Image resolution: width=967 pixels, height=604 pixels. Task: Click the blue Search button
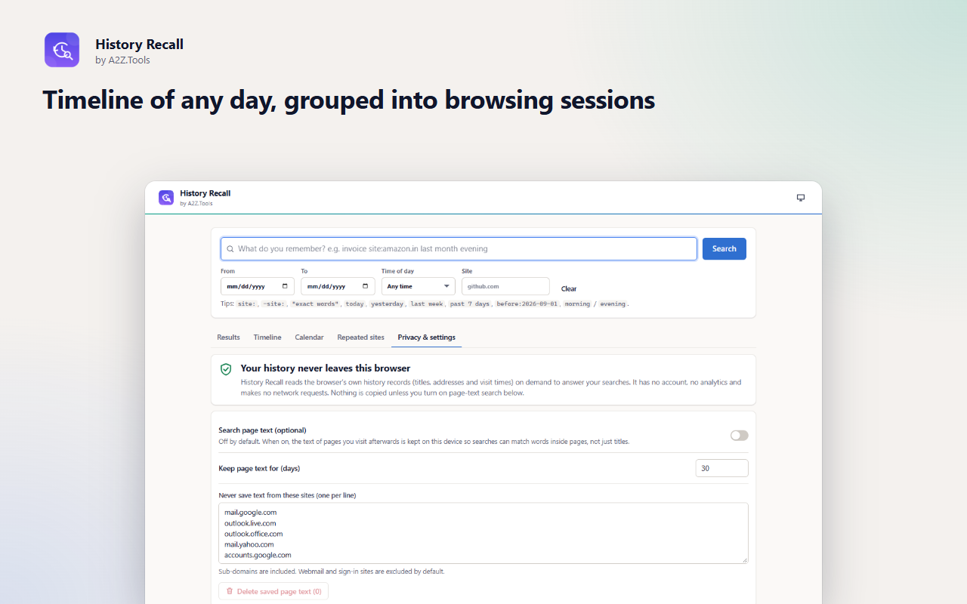[724, 248]
